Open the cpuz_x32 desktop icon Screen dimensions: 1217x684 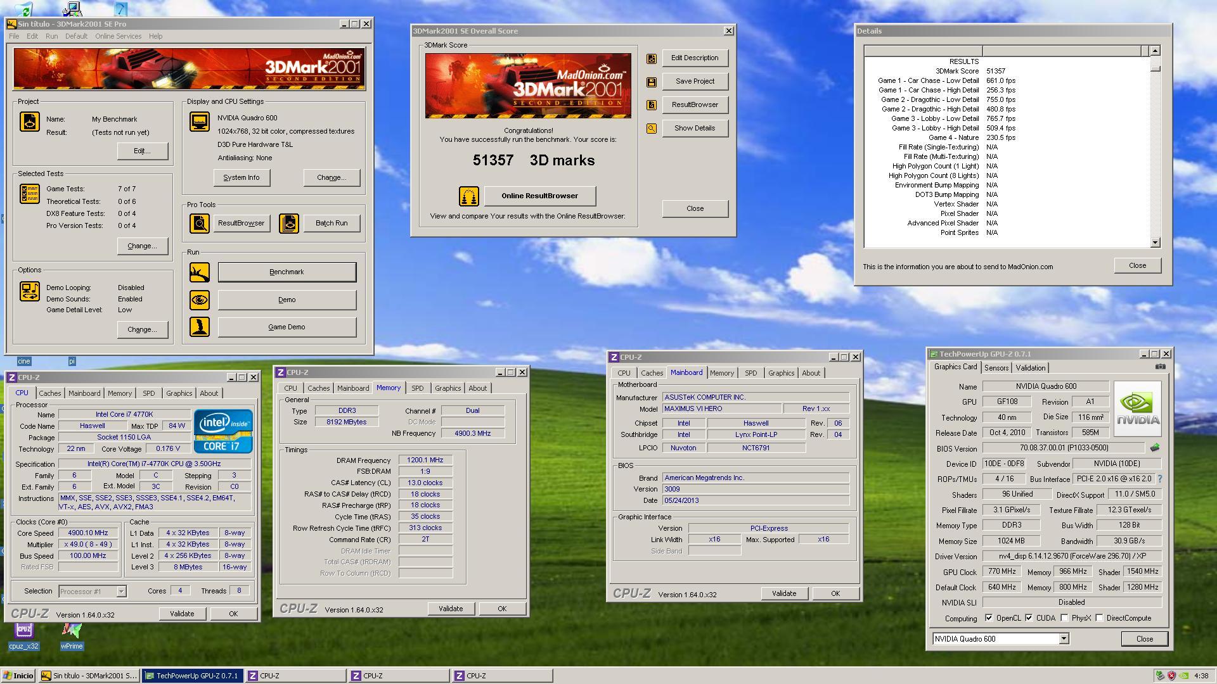coord(23,636)
